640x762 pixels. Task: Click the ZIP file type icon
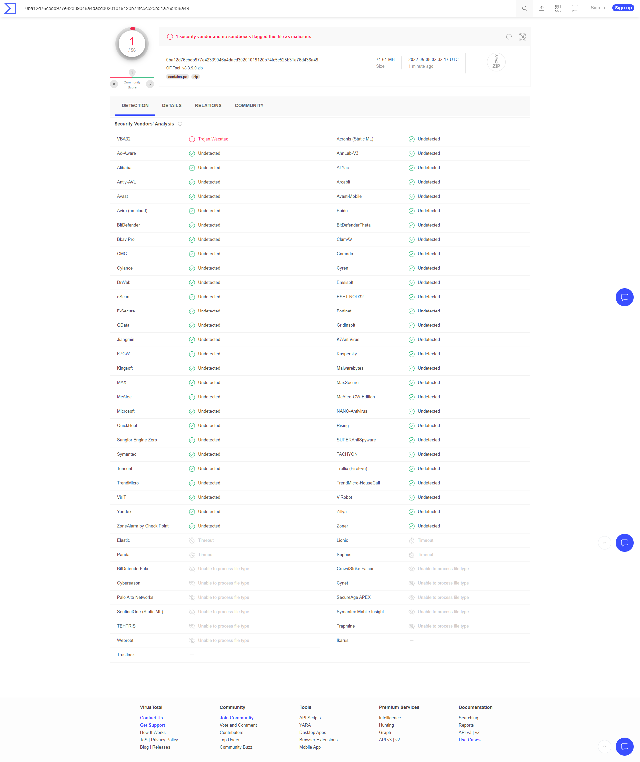[x=496, y=62]
